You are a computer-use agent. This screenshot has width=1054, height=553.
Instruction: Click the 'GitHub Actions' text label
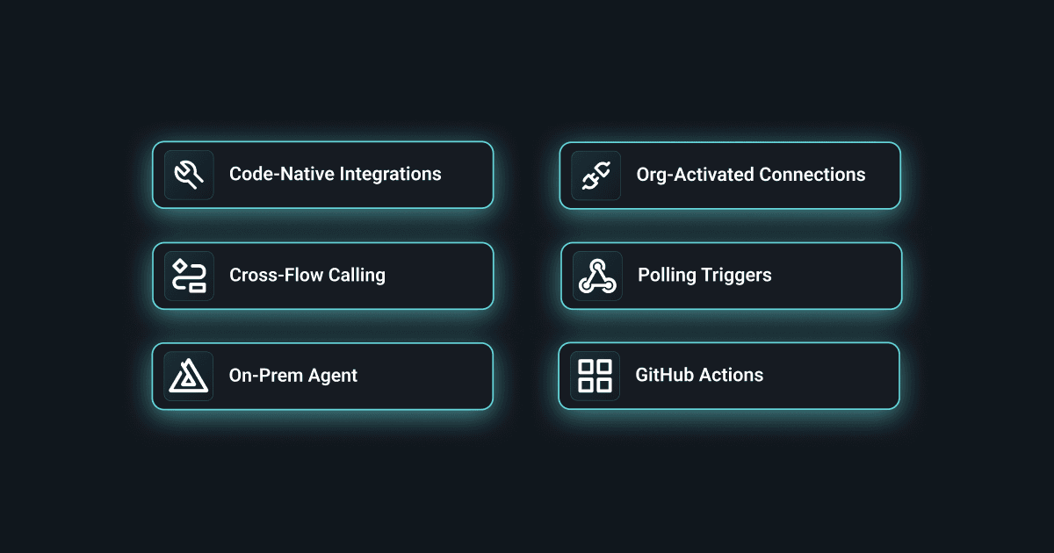coord(699,375)
